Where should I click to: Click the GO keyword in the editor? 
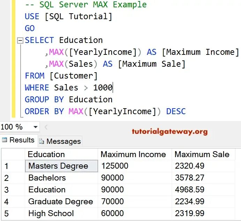coord(30,28)
